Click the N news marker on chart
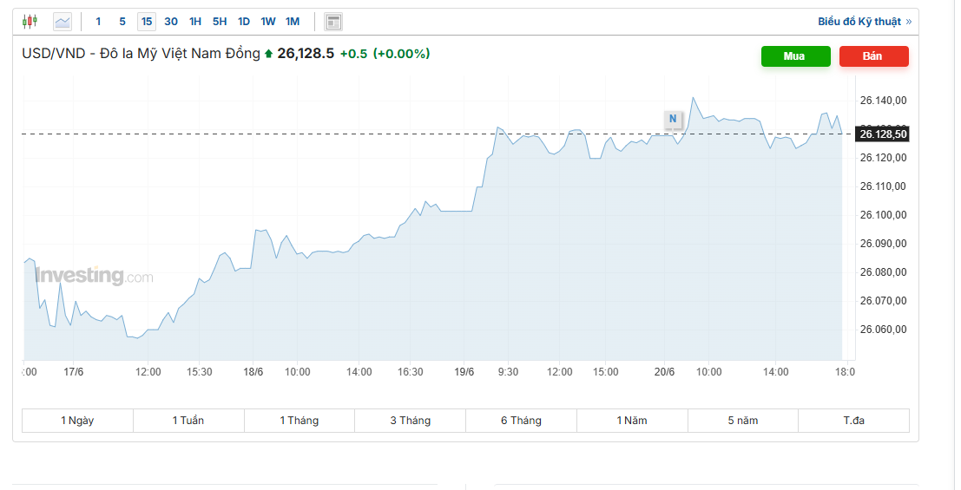 point(673,119)
